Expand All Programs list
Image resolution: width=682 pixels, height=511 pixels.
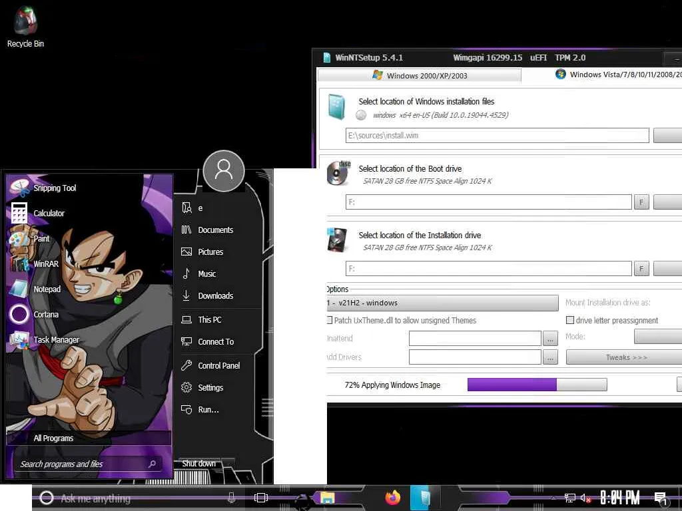coord(89,438)
